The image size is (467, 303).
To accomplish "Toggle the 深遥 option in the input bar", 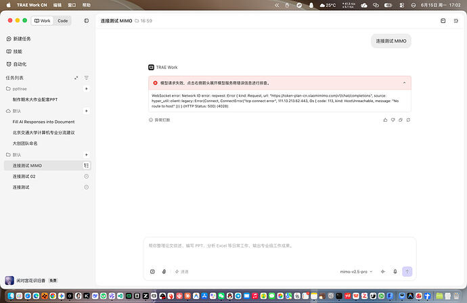I will pos(181,272).
